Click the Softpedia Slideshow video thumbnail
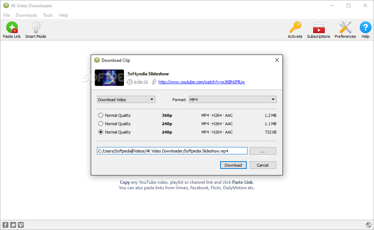This screenshot has height=230, width=374. (x=109, y=78)
